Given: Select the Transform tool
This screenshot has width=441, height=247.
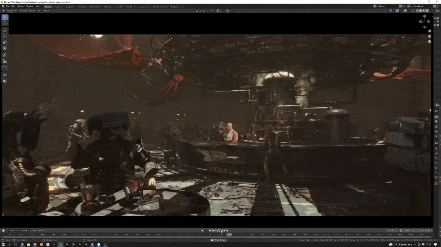Looking at the screenshot, I should 5,48.
